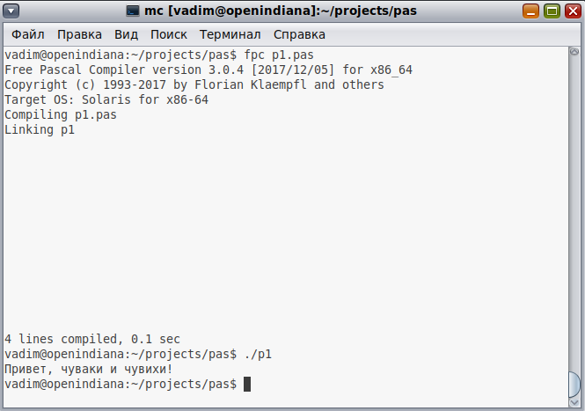The height and width of the screenshot is (411, 585).
Task: Minimize the terminal window
Action: tap(531, 11)
